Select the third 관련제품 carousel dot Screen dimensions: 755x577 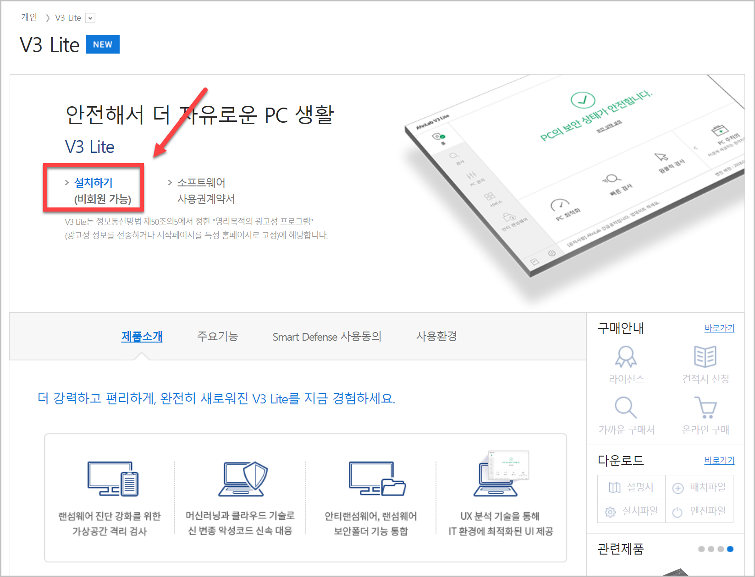click(x=721, y=549)
